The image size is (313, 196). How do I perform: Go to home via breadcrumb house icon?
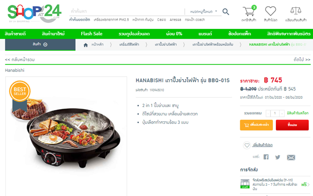86,45
